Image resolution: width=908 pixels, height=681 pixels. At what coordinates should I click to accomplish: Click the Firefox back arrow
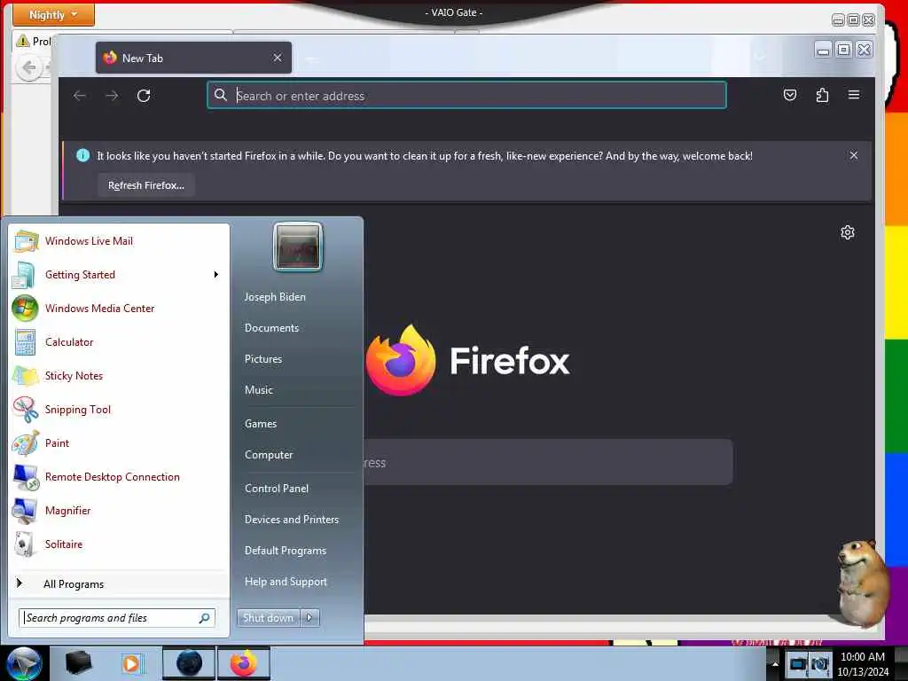pyautogui.click(x=80, y=96)
